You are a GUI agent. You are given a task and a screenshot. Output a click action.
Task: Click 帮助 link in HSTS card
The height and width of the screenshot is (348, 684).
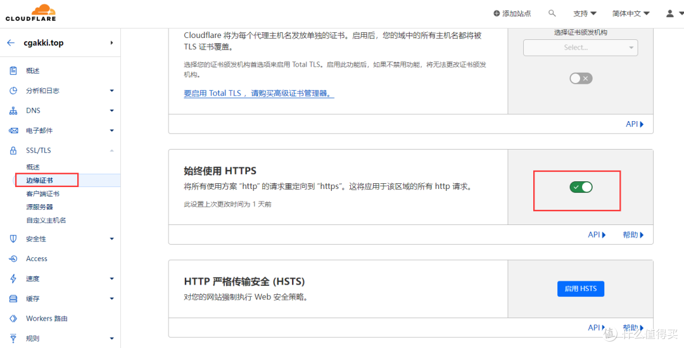(x=633, y=328)
